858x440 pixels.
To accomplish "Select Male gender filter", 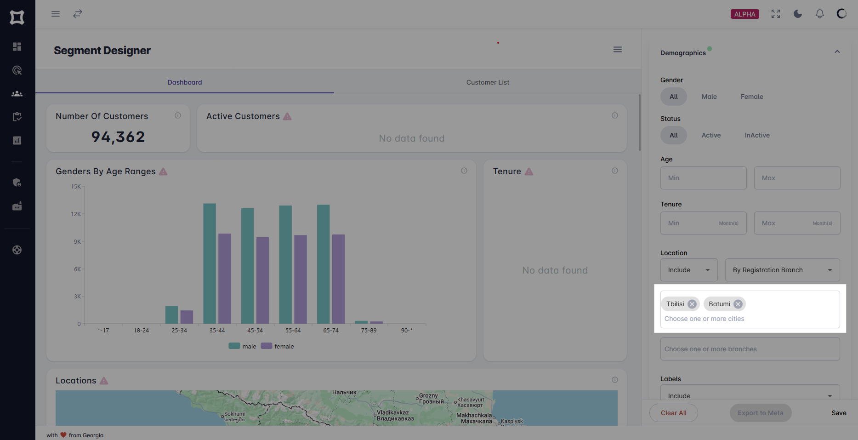I will 709,97.
